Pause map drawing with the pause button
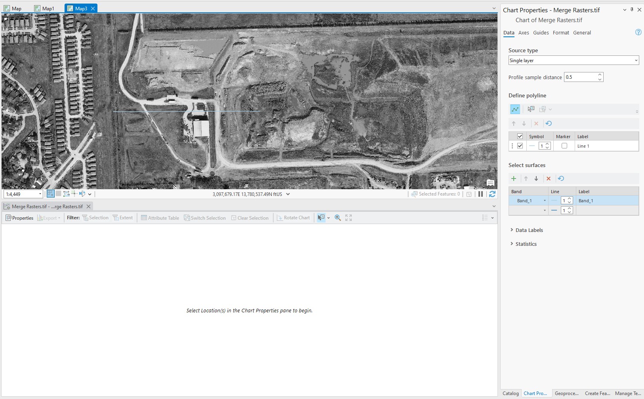Image resolution: width=644 pixels, height=399 pixels. pos(480,194)
